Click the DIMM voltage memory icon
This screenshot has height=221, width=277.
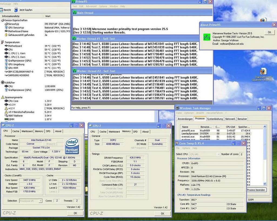click(x=6, y=119)
